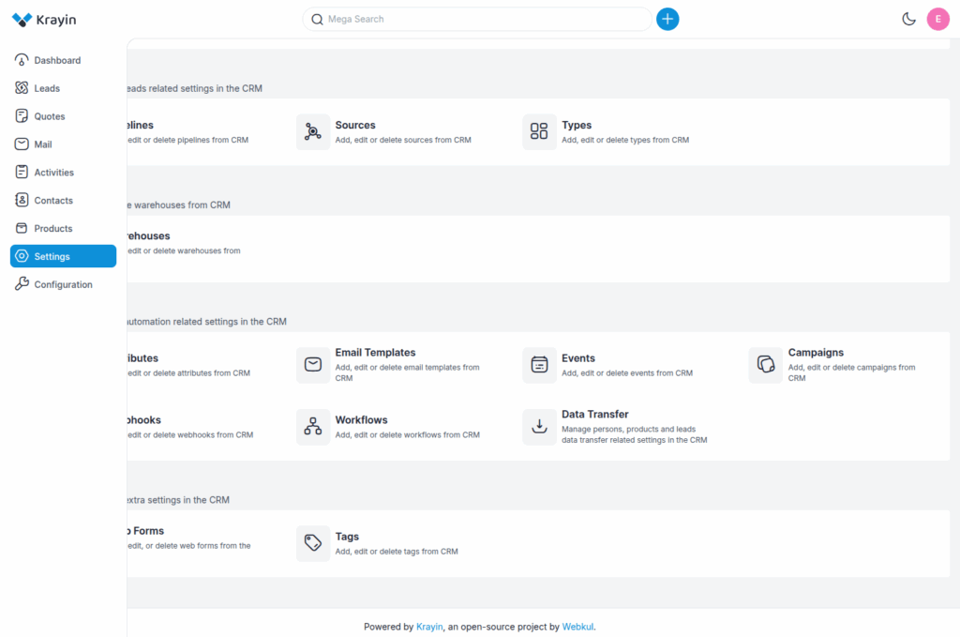Click the Events calendar icon
This screenshot has height=637, width=960.
coord(539,365)
